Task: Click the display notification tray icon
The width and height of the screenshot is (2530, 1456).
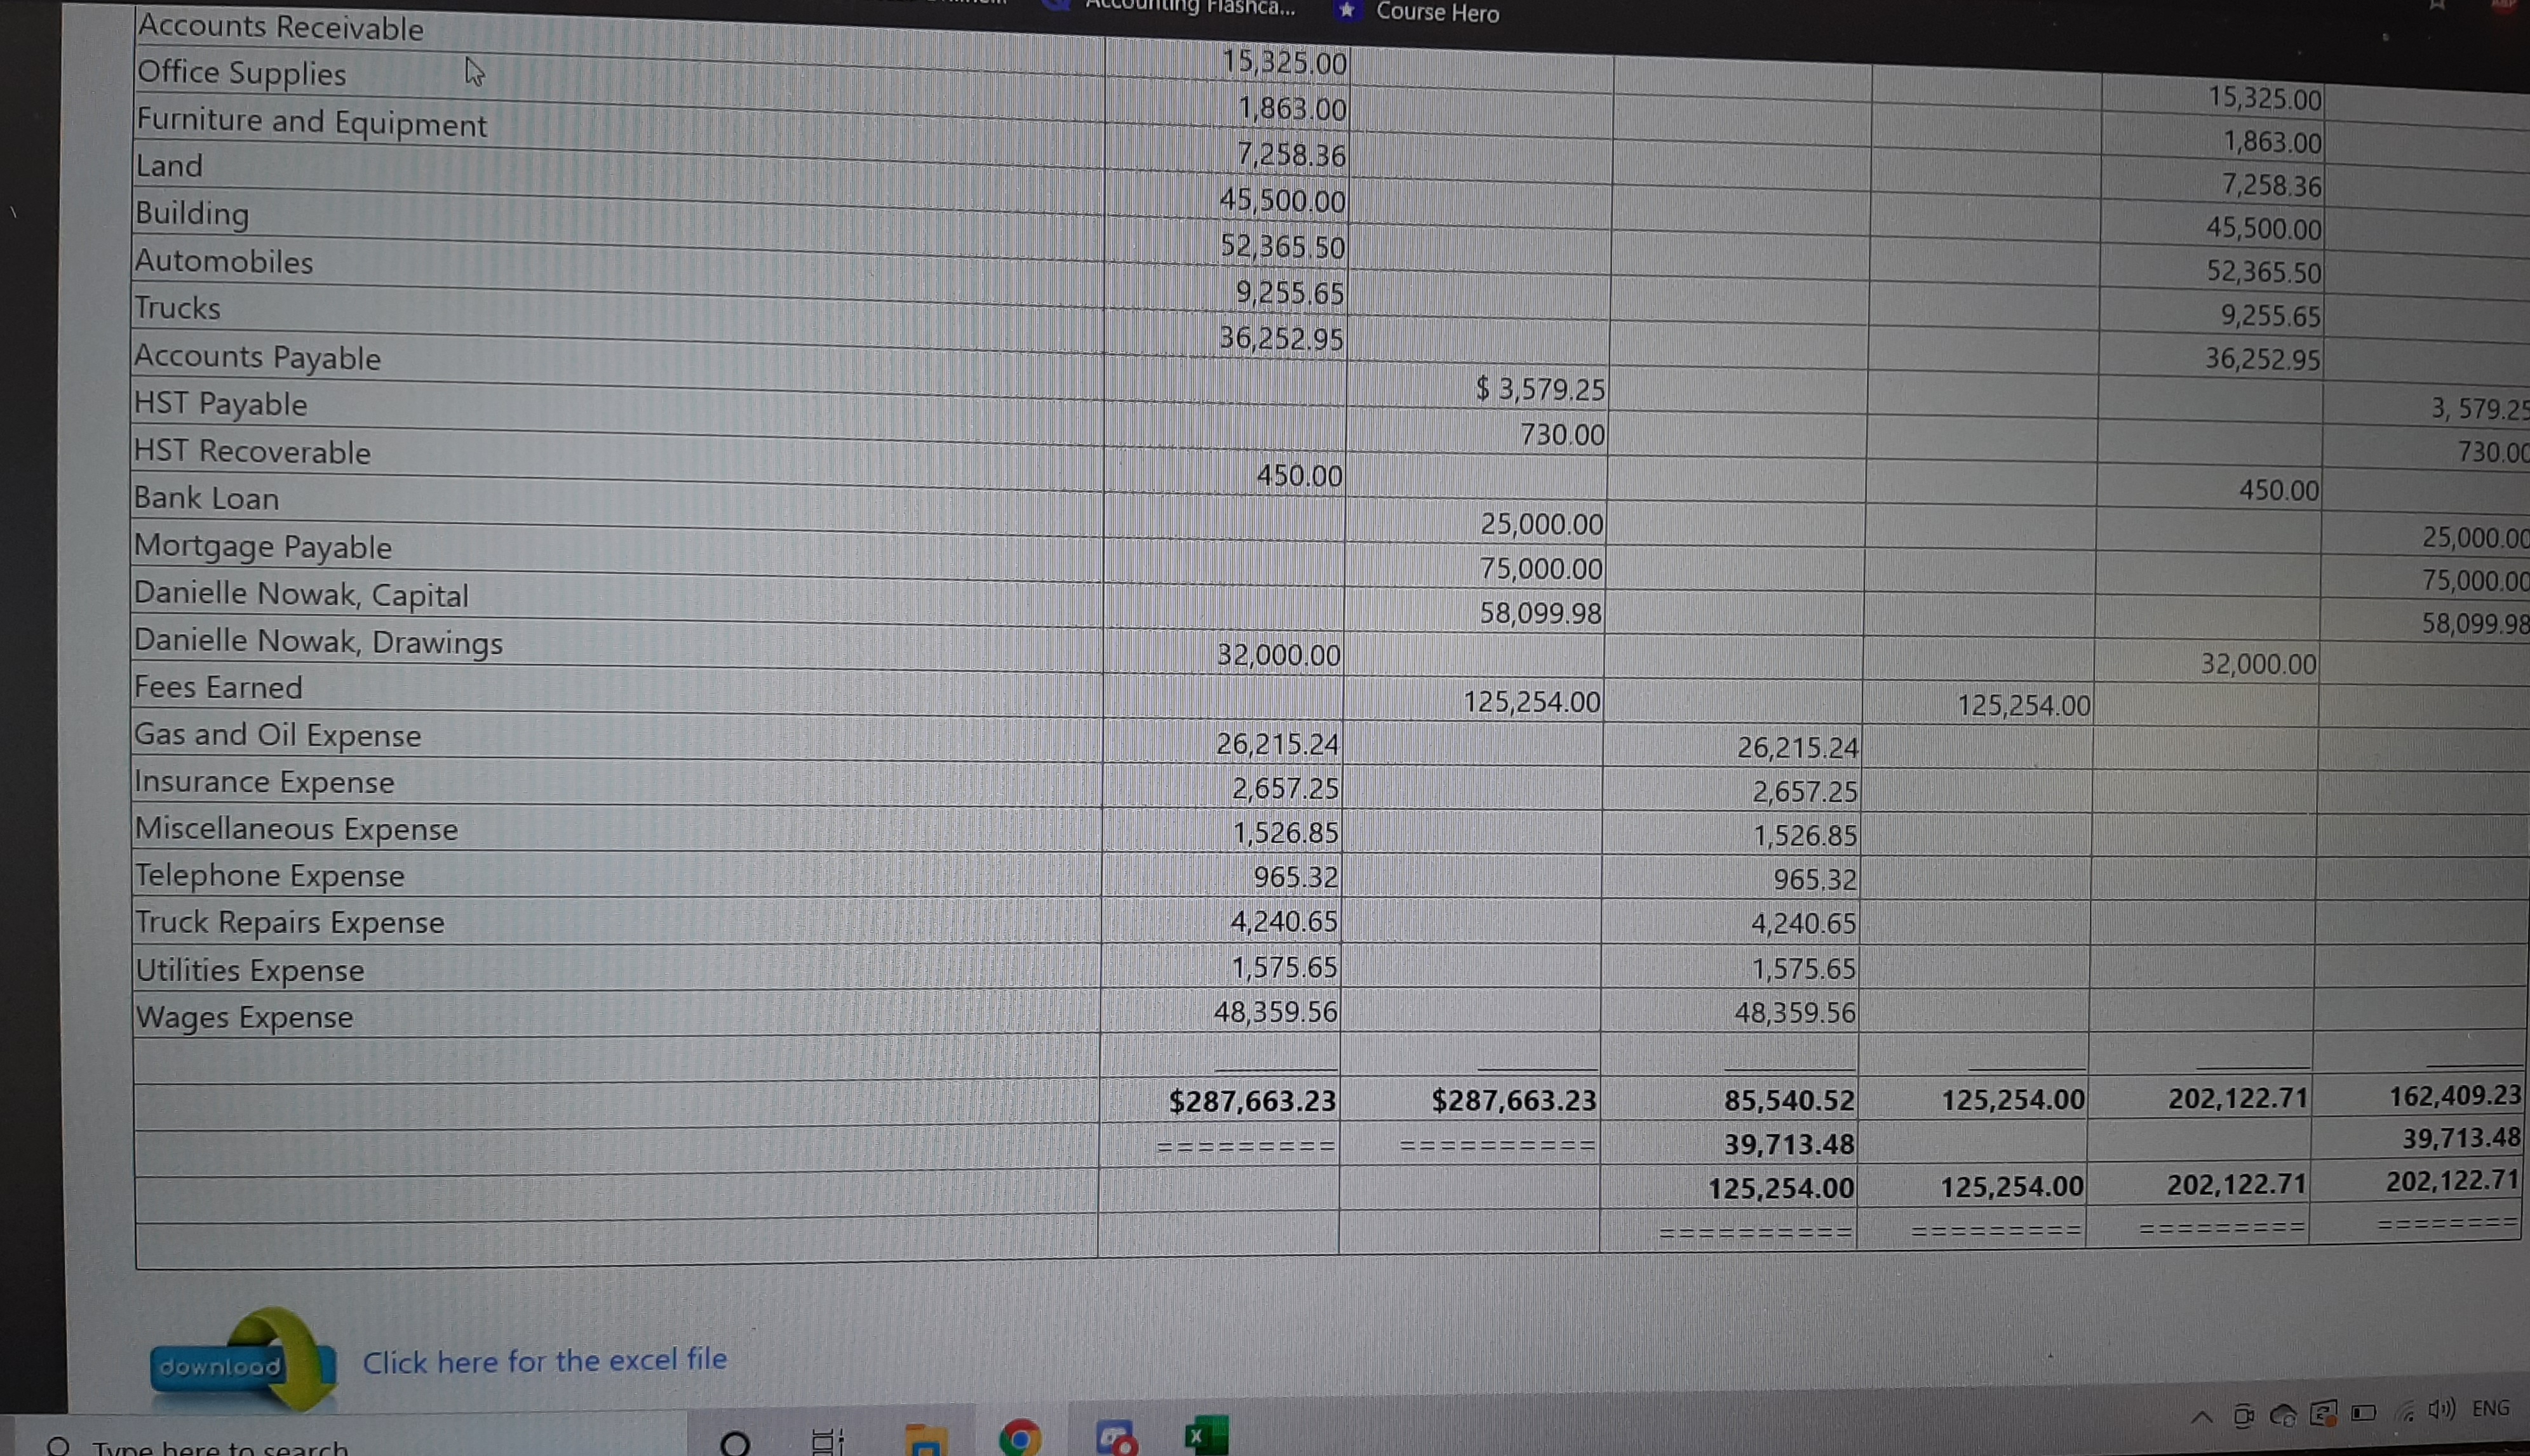Action: point(2323,1413)
